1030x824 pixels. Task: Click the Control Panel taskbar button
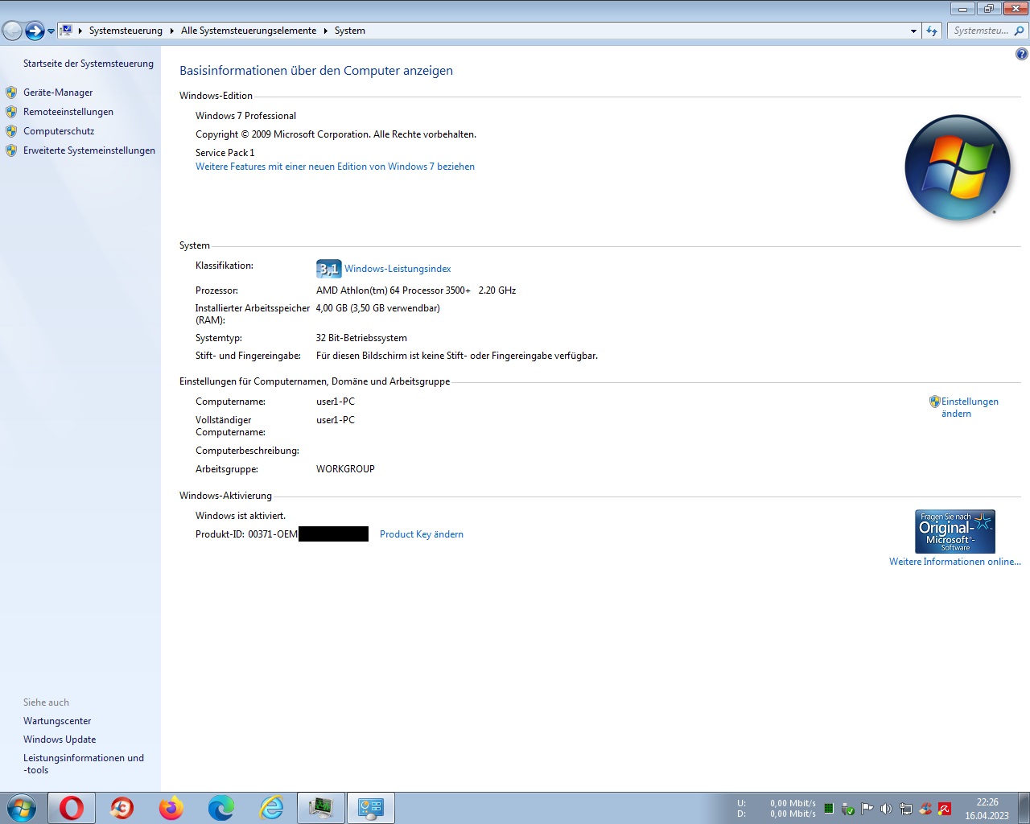click(371, 808)
